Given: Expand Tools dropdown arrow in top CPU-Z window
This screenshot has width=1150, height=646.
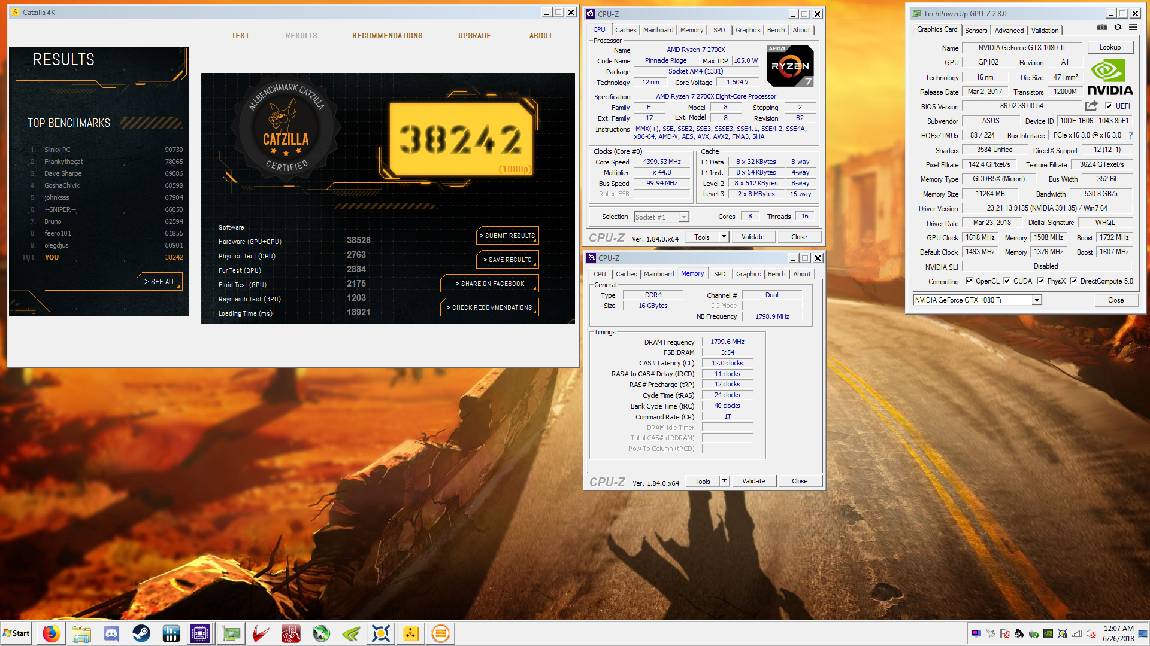Looking at the screenshot, I should [x=724, y=237].
